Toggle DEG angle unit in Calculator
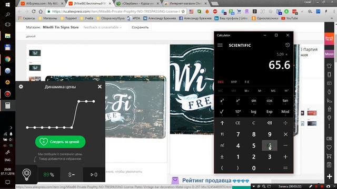337x189 pixels. 221,82
